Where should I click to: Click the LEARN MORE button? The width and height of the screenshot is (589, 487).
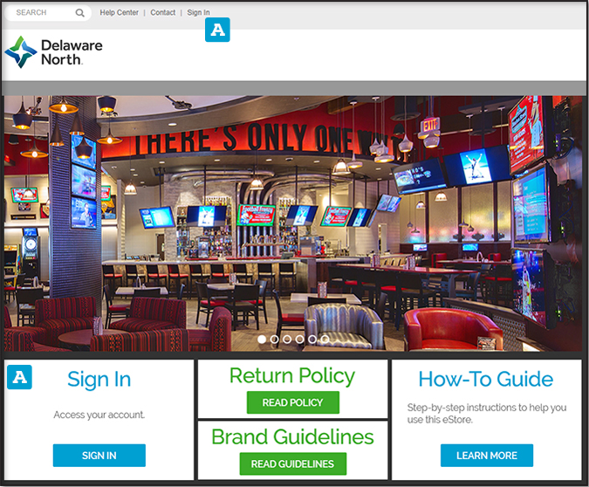point(487,456)
